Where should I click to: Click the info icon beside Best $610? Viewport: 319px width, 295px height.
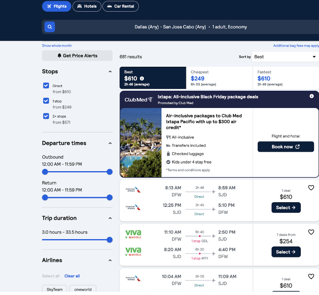[x=142, y=78]
